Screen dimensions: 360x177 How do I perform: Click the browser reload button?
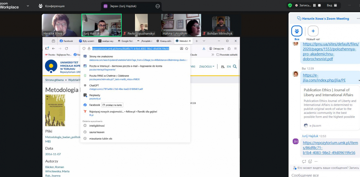tap(67, 49)
